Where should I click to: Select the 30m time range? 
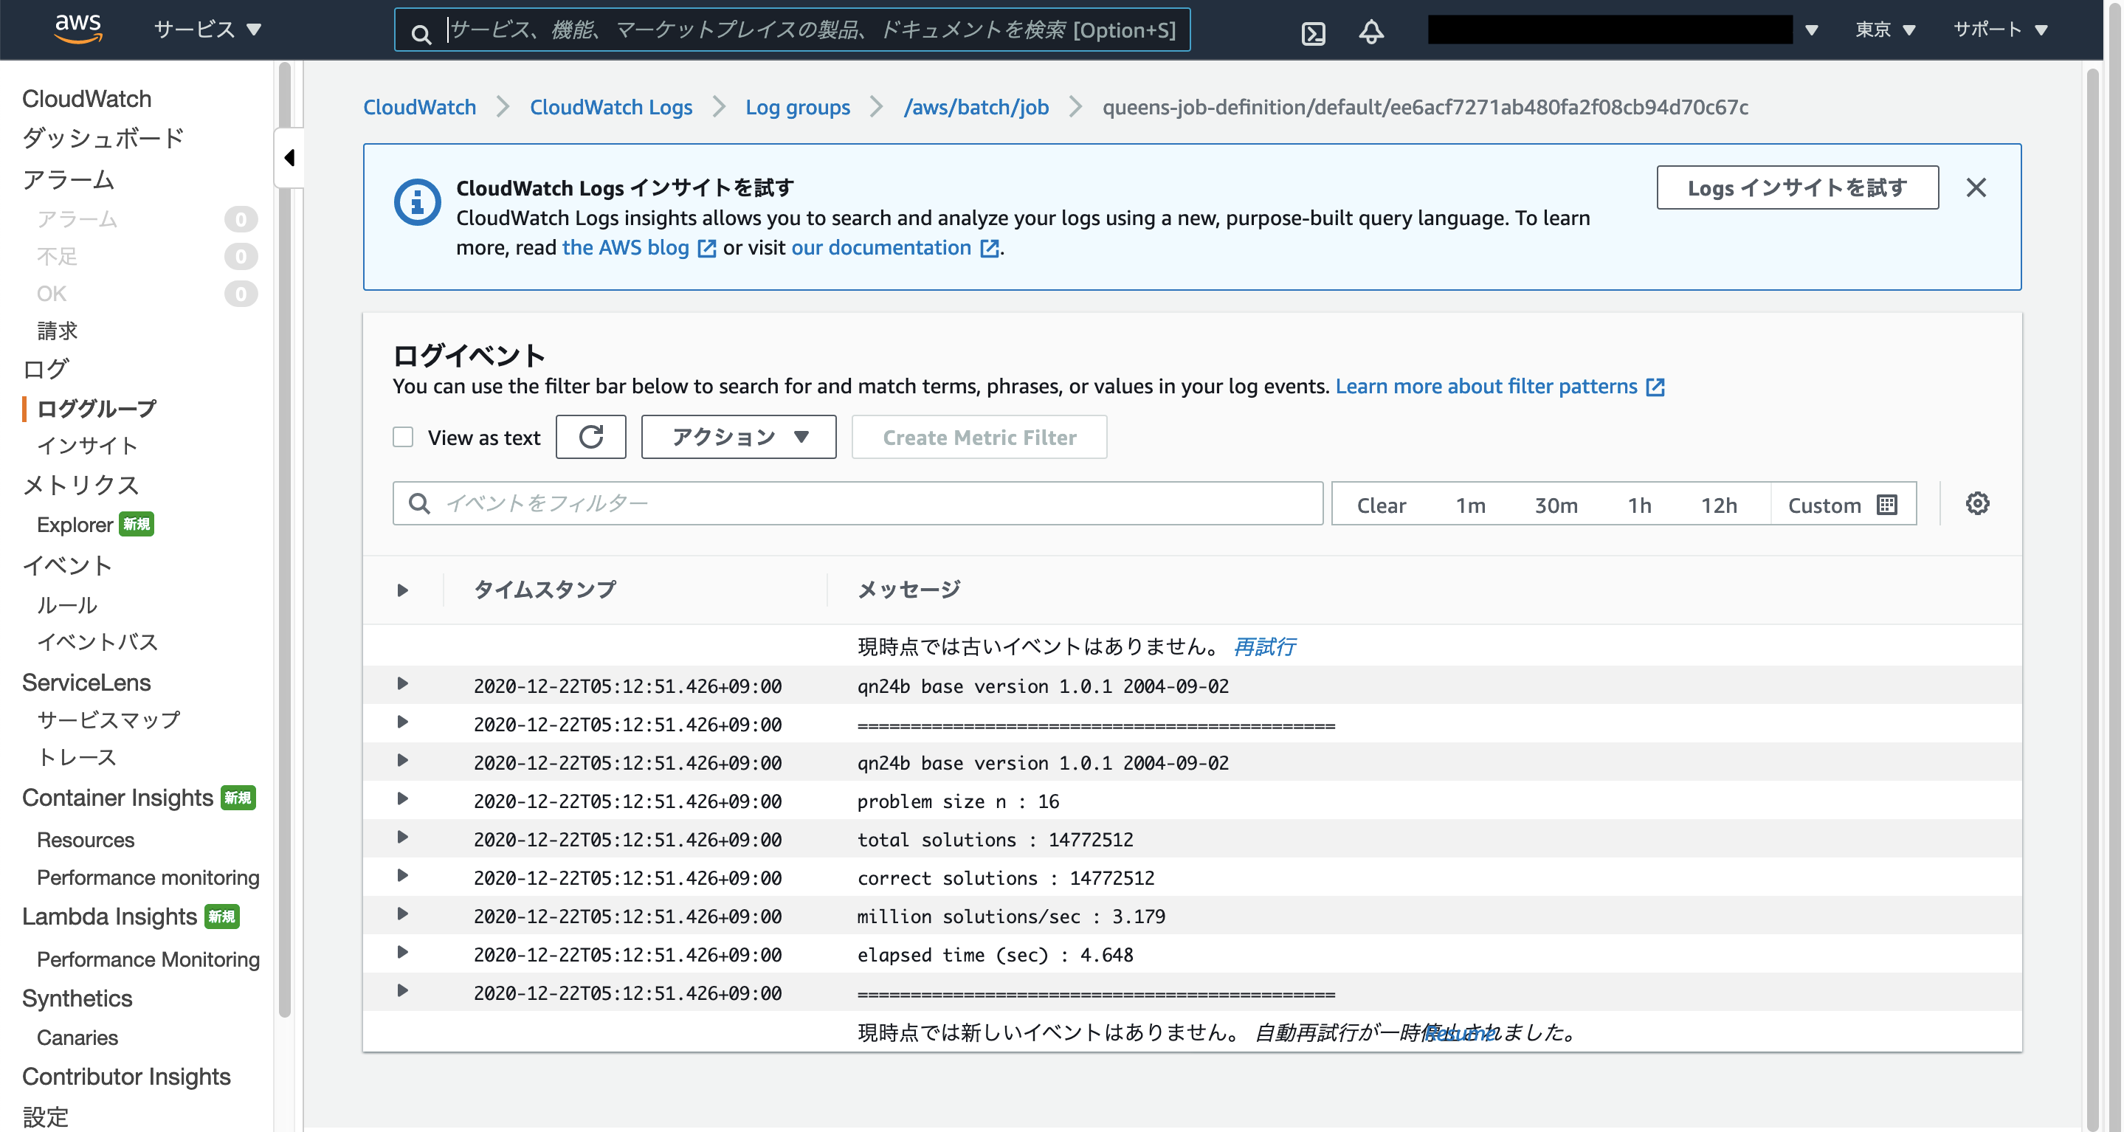[x=1556, y=505]
